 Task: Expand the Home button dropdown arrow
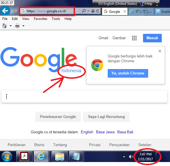click(x=11, y=26)
